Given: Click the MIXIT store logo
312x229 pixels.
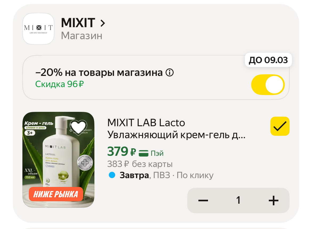Looking at the screenshot, I should (x=38, y=28).
